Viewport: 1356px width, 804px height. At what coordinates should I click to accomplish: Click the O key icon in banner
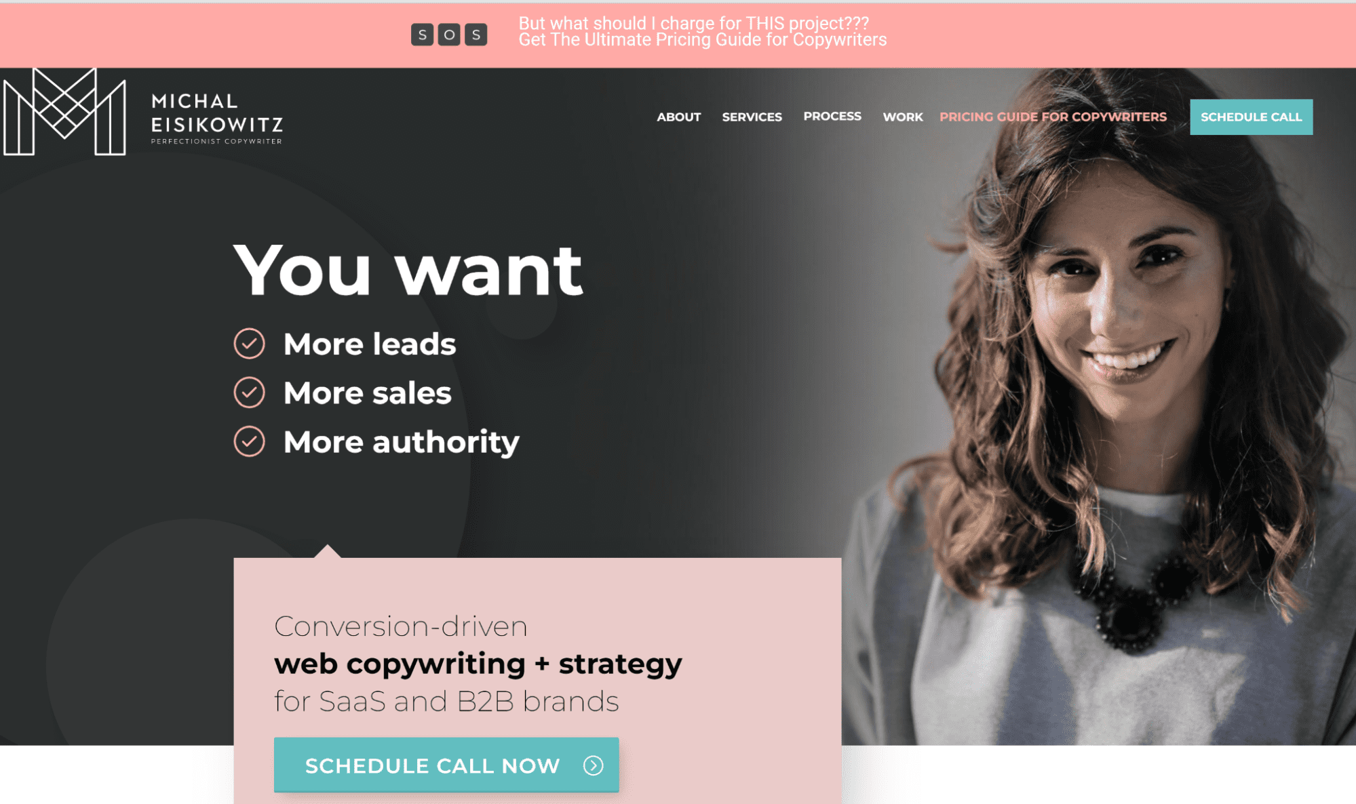(x=449, y=35)
